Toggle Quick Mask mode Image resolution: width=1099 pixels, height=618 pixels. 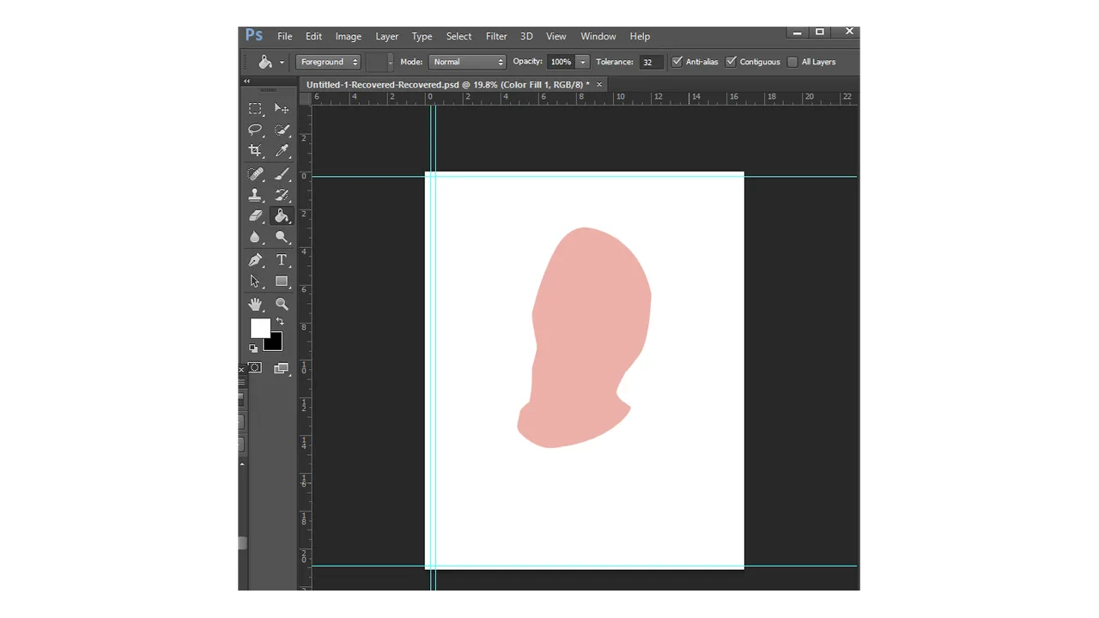[255, 367]
